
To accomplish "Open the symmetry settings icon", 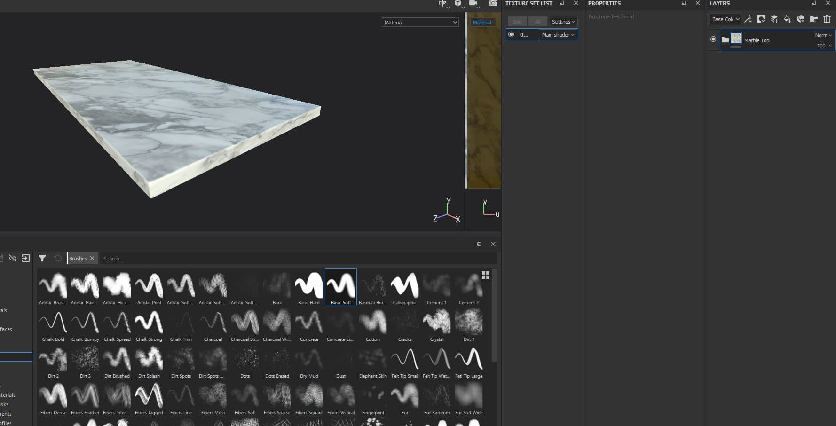I will tap(442, 3).
